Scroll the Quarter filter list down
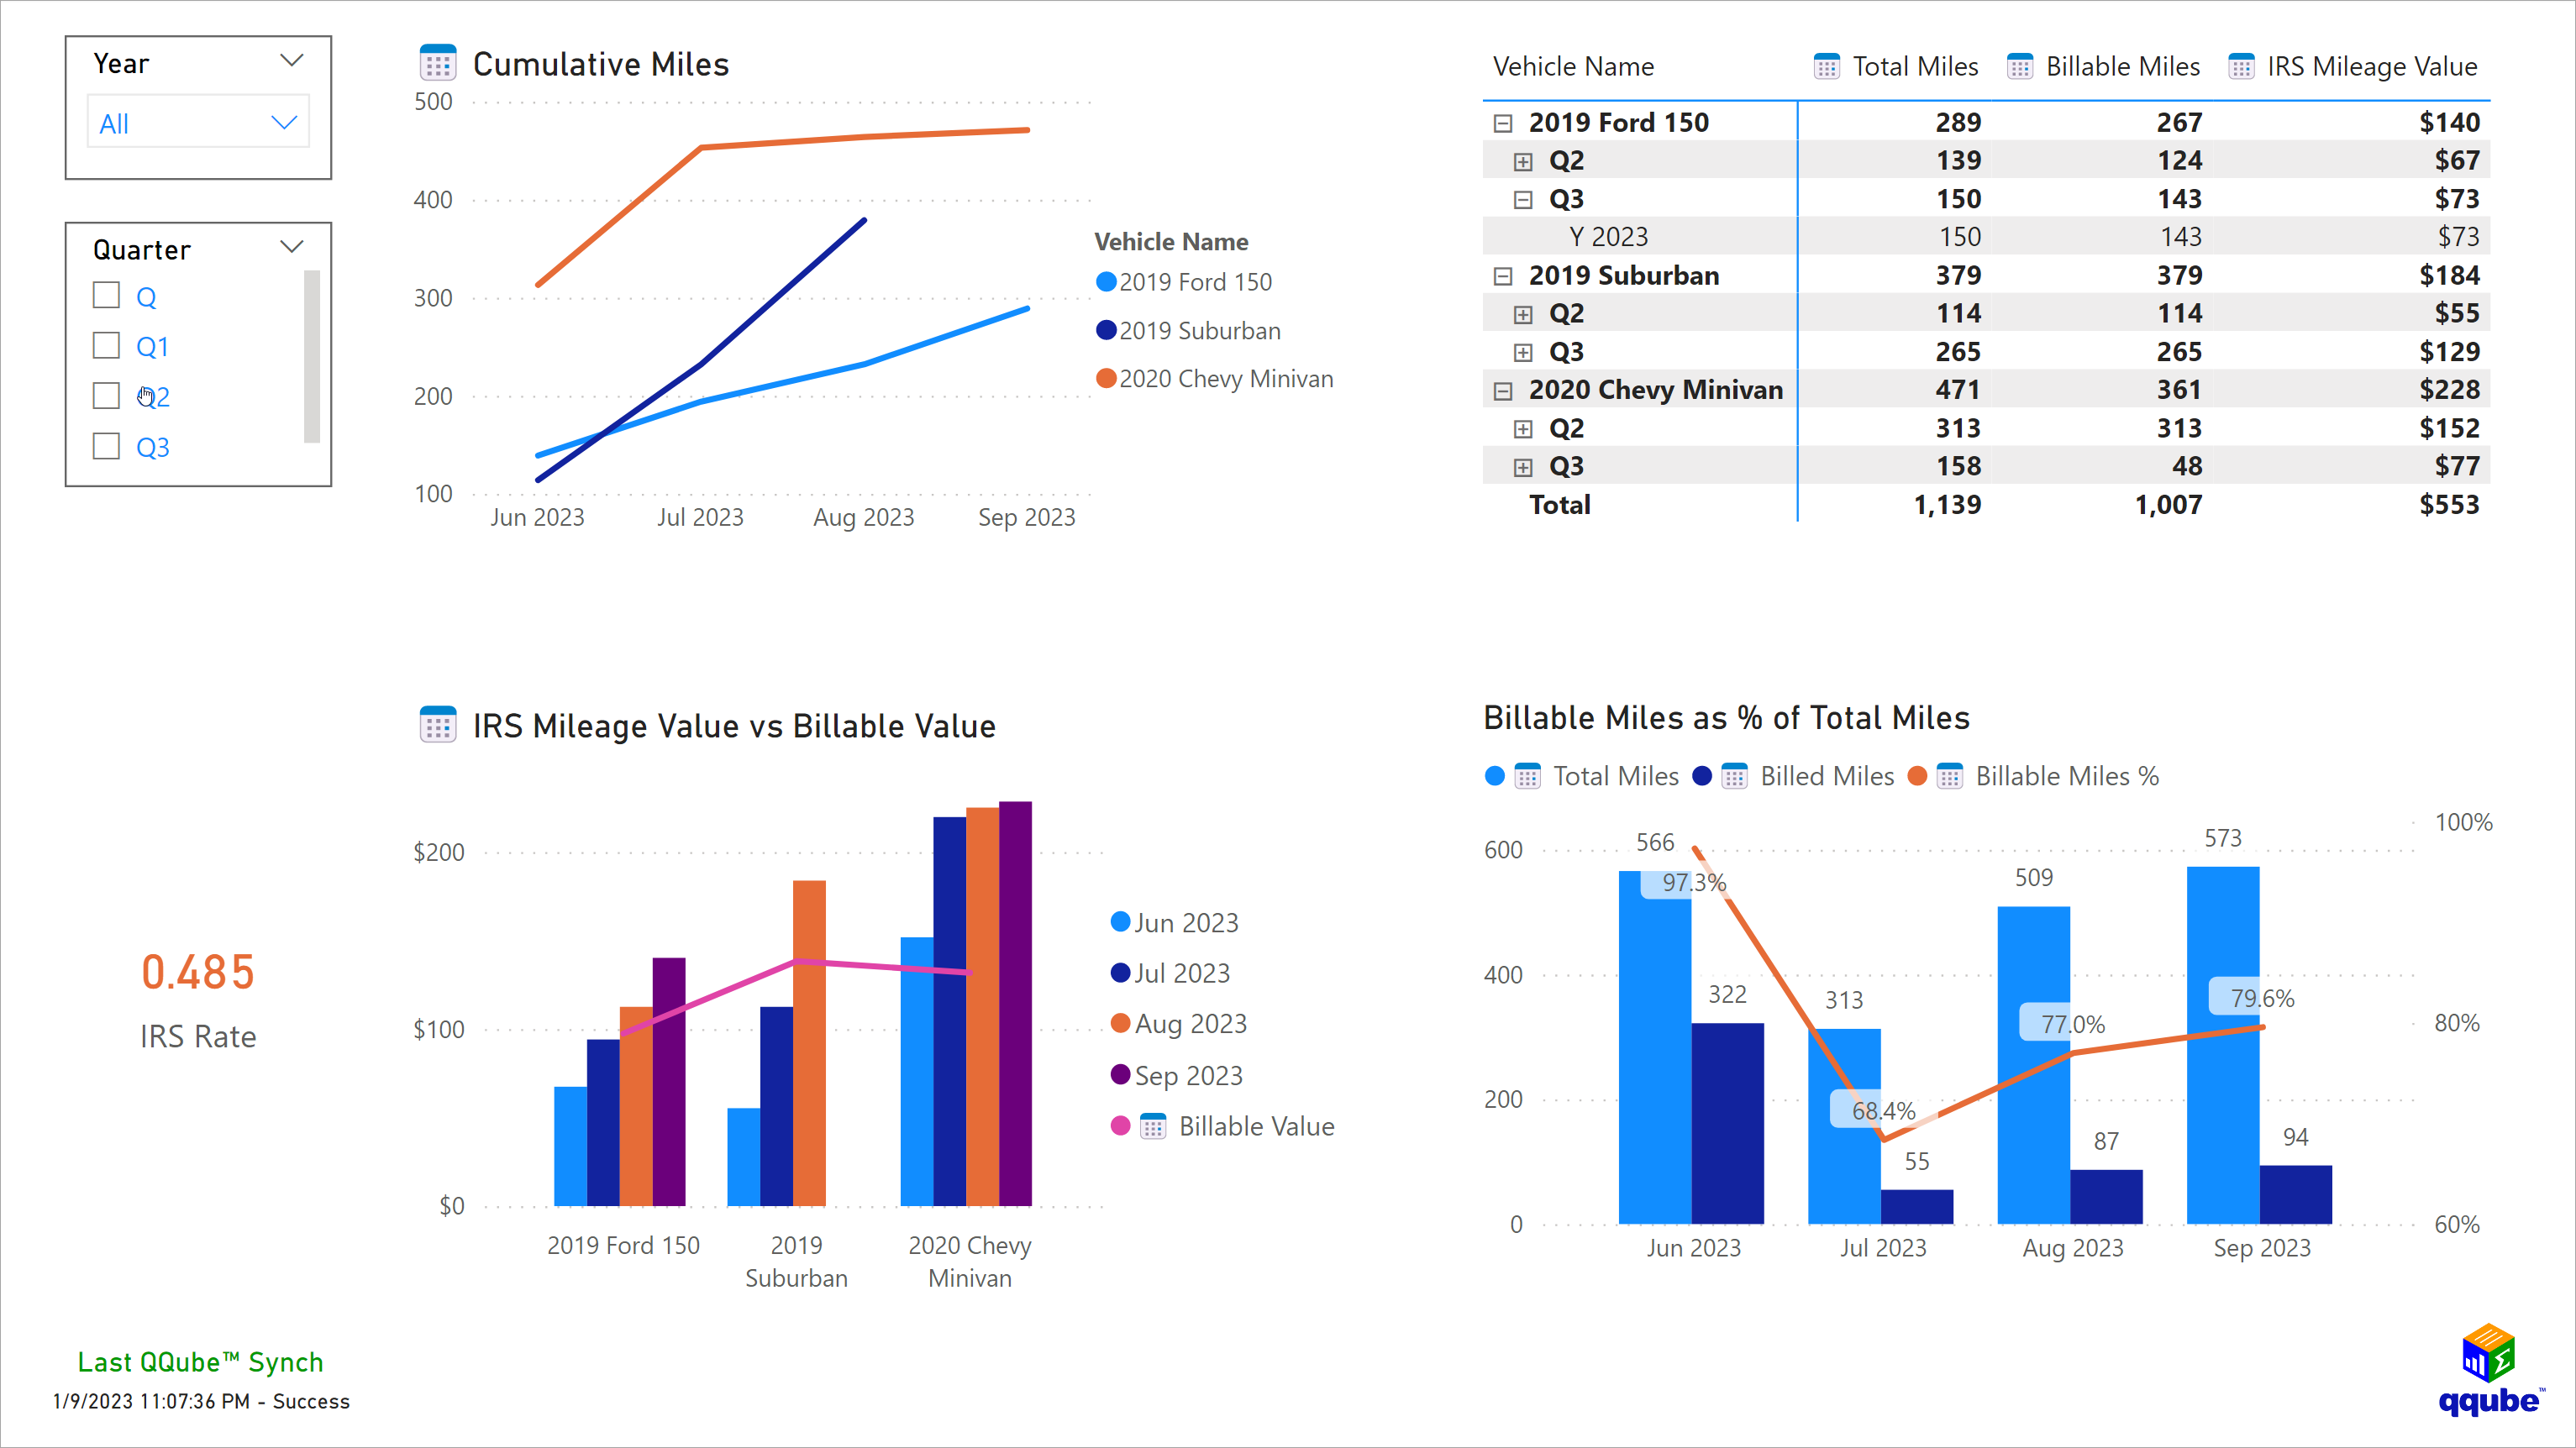The width and height of the screenshot is (2576, 1448). [313, 454]
